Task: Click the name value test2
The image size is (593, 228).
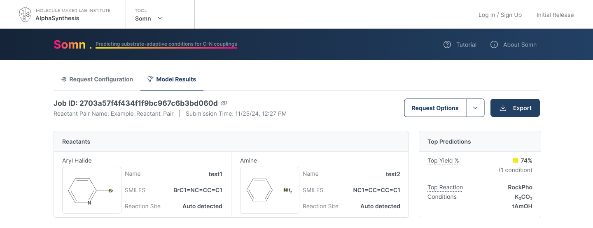Action: coord(393,174)
